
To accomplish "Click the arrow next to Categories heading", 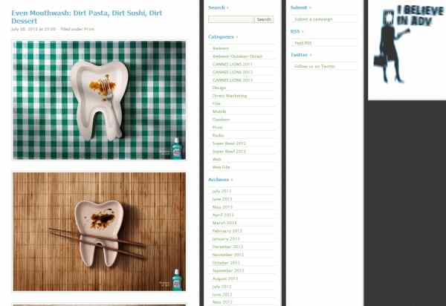I will [x=237, y=37].
